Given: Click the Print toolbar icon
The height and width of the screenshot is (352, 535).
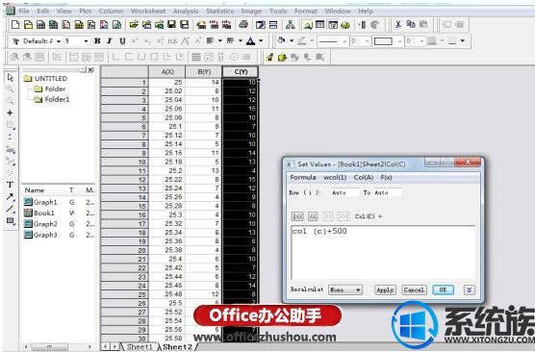Looking at the screenshot, I should [243, 25].
